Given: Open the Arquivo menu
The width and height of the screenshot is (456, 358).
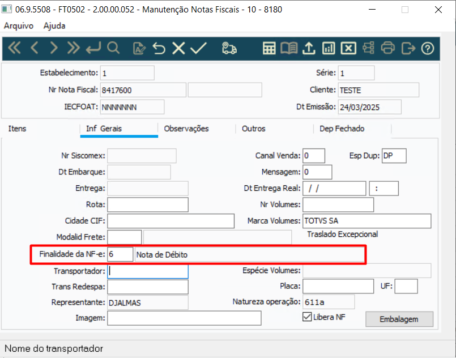Looking at the screenshot, I should pos(19,26).
